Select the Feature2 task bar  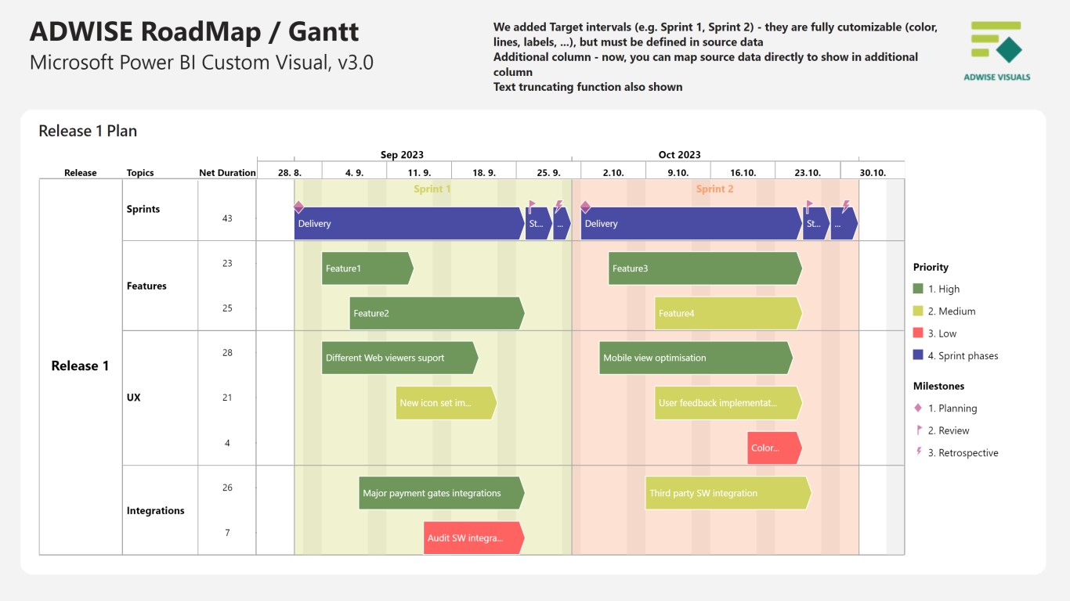[436, 313]
